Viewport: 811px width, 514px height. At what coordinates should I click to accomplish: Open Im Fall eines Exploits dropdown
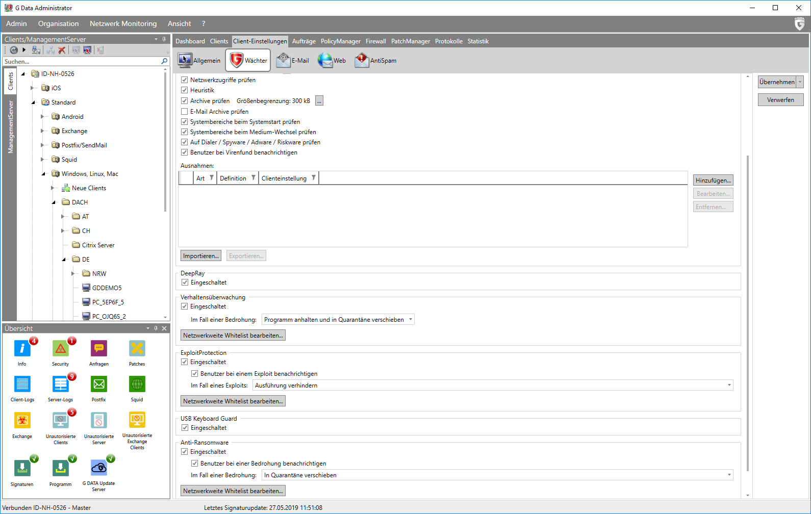tap(493, 385)
